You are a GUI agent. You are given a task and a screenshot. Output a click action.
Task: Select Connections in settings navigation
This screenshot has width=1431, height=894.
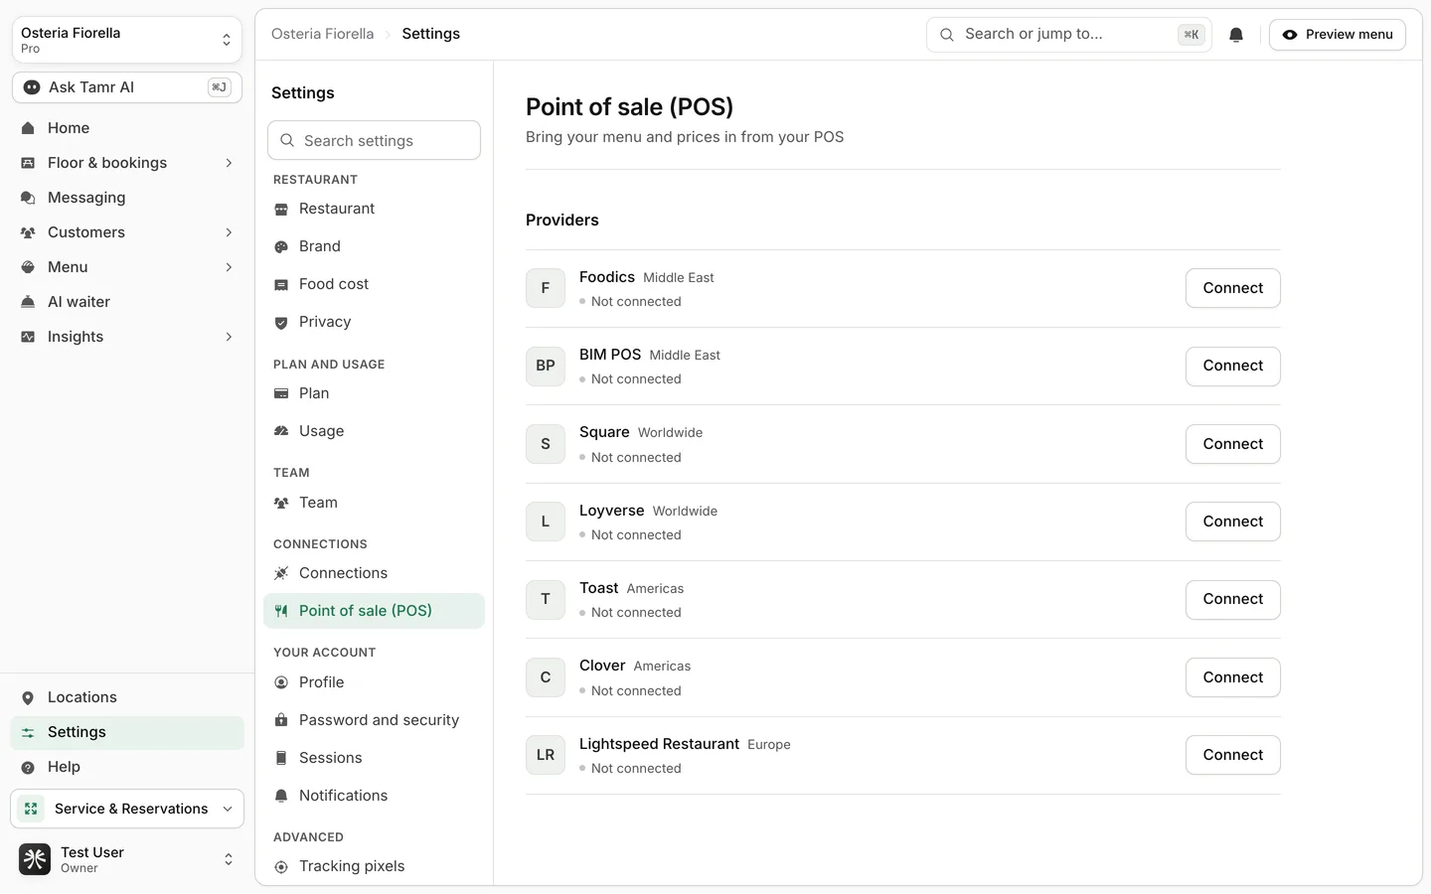tap(374, 573)
